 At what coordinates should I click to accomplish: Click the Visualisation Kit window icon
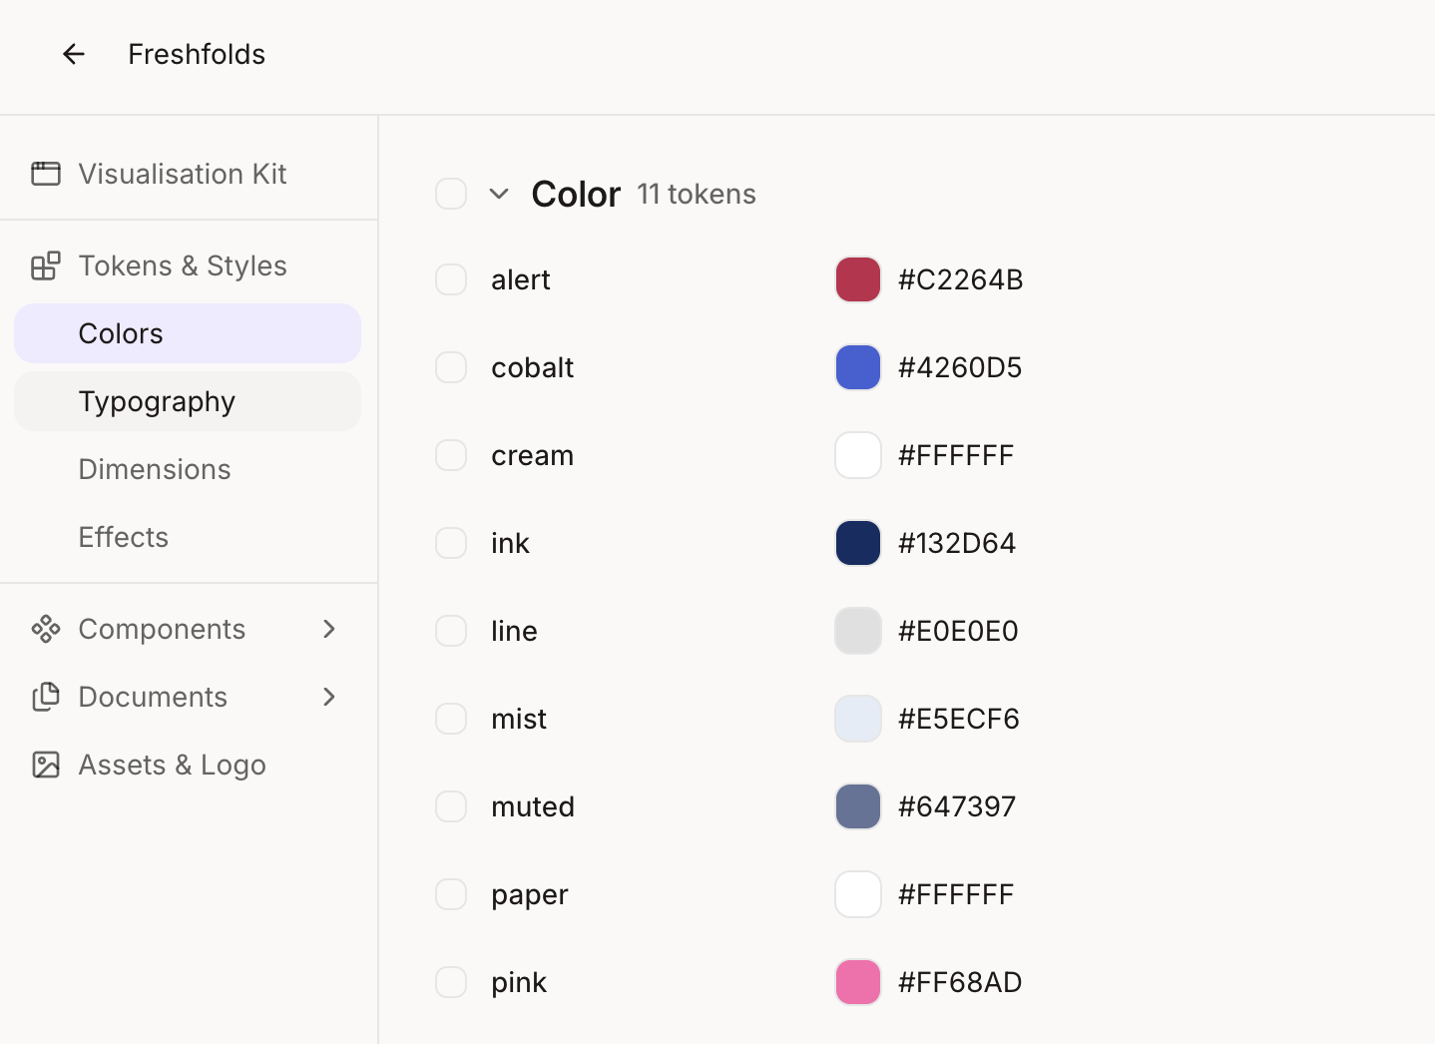46,174
